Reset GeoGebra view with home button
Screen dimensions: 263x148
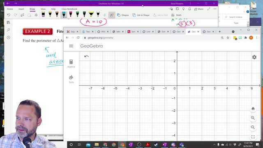[253, 109]
